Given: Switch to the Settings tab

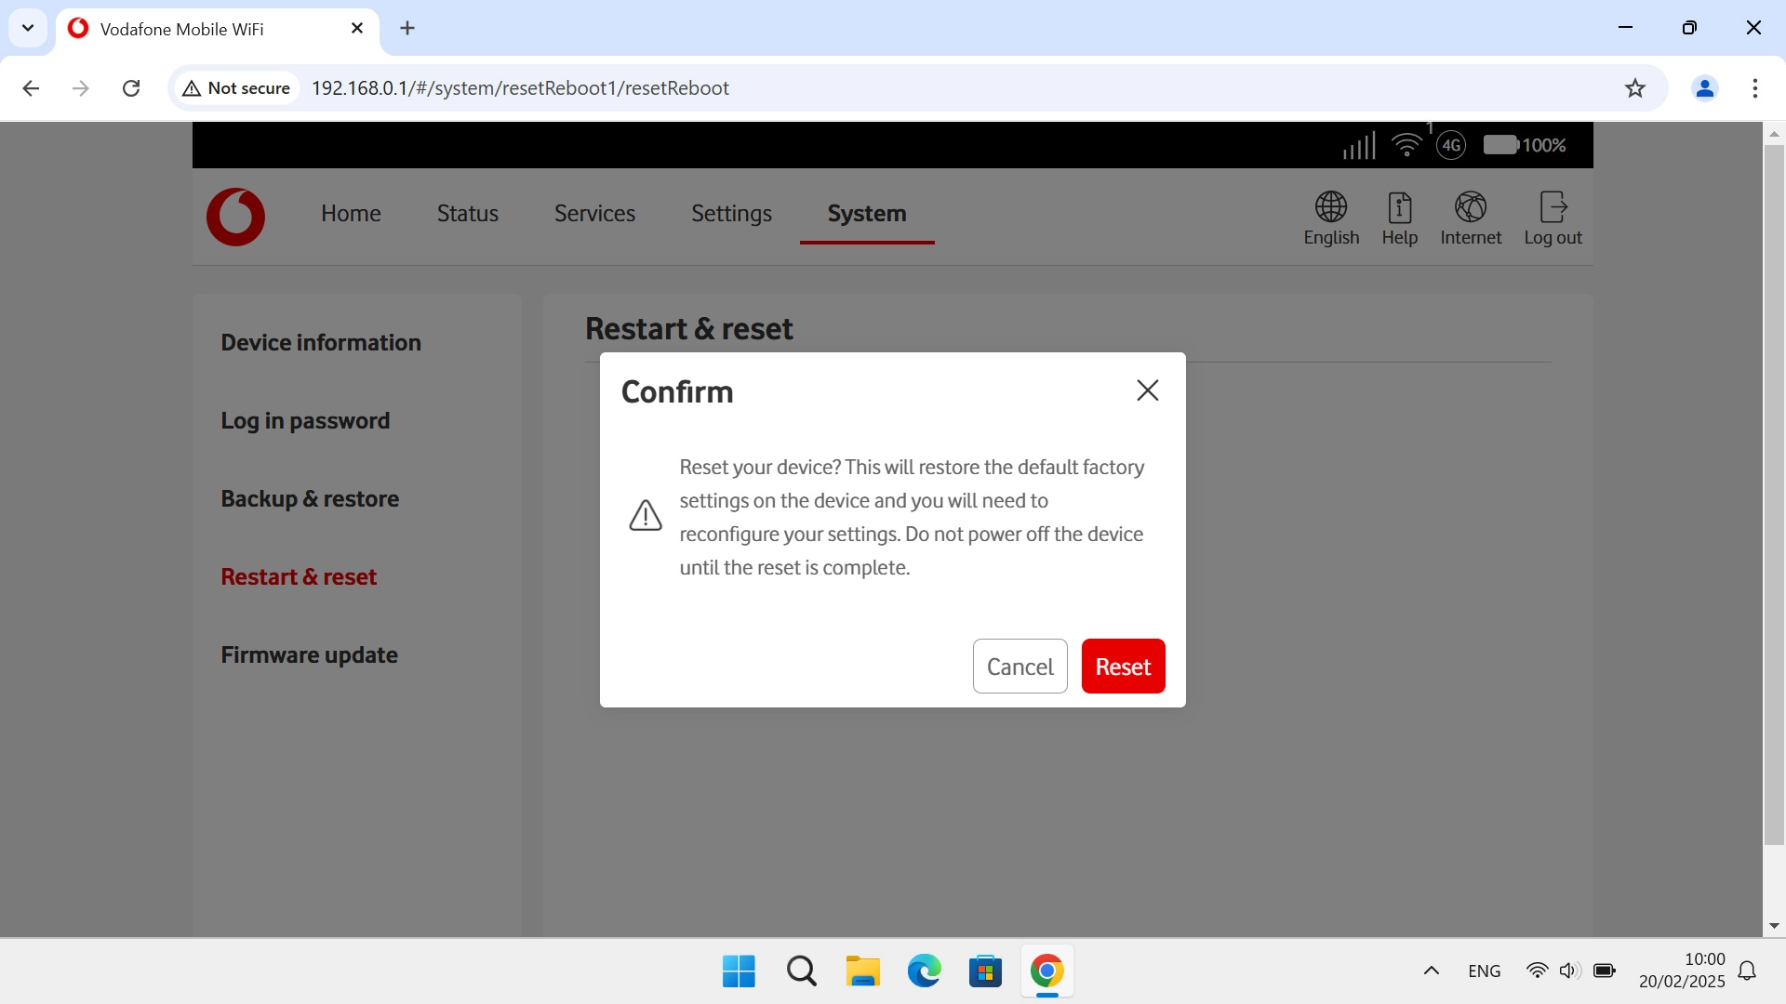Looking at the screenshot, I should [x=731, y=214].
